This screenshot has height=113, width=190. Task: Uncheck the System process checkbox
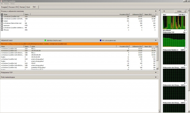click(2, 21)
